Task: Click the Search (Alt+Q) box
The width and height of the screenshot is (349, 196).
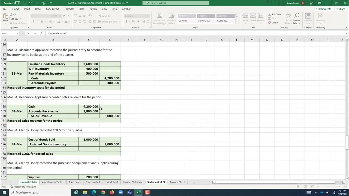Action: [176, 3]
